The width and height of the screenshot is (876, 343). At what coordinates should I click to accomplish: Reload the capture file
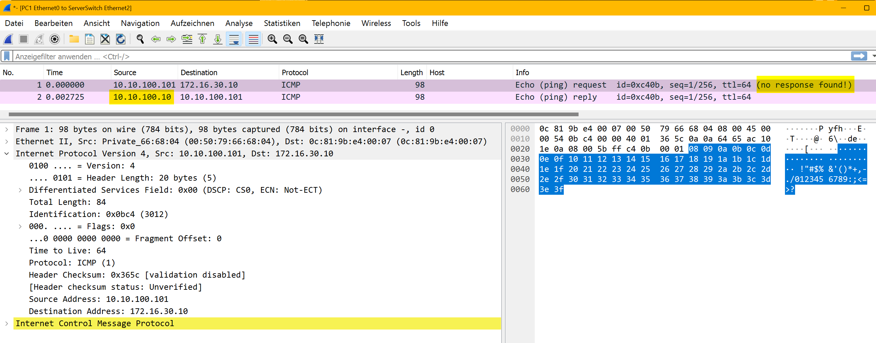(121, 39)
